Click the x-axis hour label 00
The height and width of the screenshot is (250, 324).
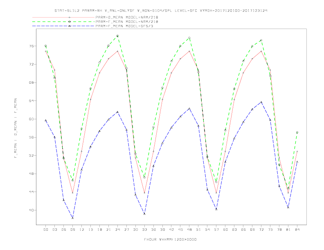(46, 230)
